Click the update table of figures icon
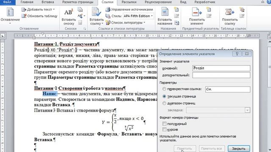271x152 pixels. pyautogui.click(x=176, y=16)
